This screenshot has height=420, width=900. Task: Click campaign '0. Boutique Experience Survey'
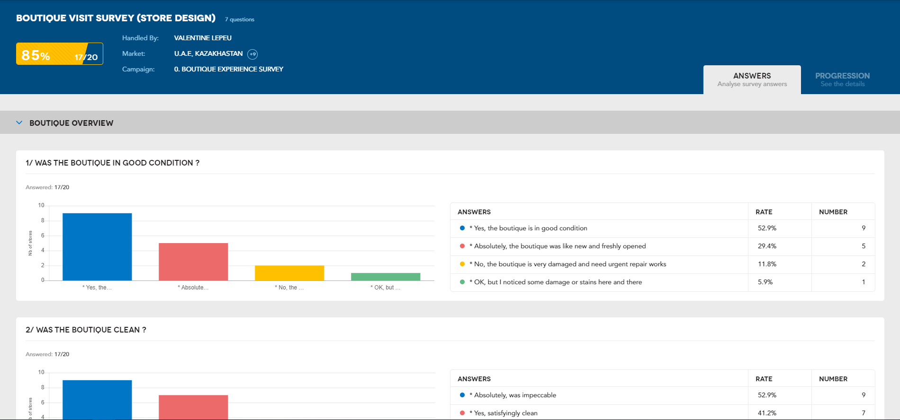point(229,69)
